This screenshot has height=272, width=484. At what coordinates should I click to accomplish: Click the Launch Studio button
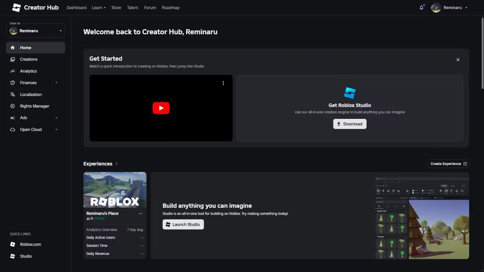[x=183, y=224]
